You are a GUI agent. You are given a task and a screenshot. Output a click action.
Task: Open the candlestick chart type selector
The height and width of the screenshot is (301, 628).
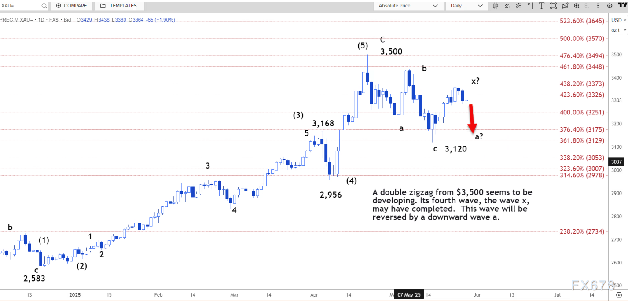496,6
